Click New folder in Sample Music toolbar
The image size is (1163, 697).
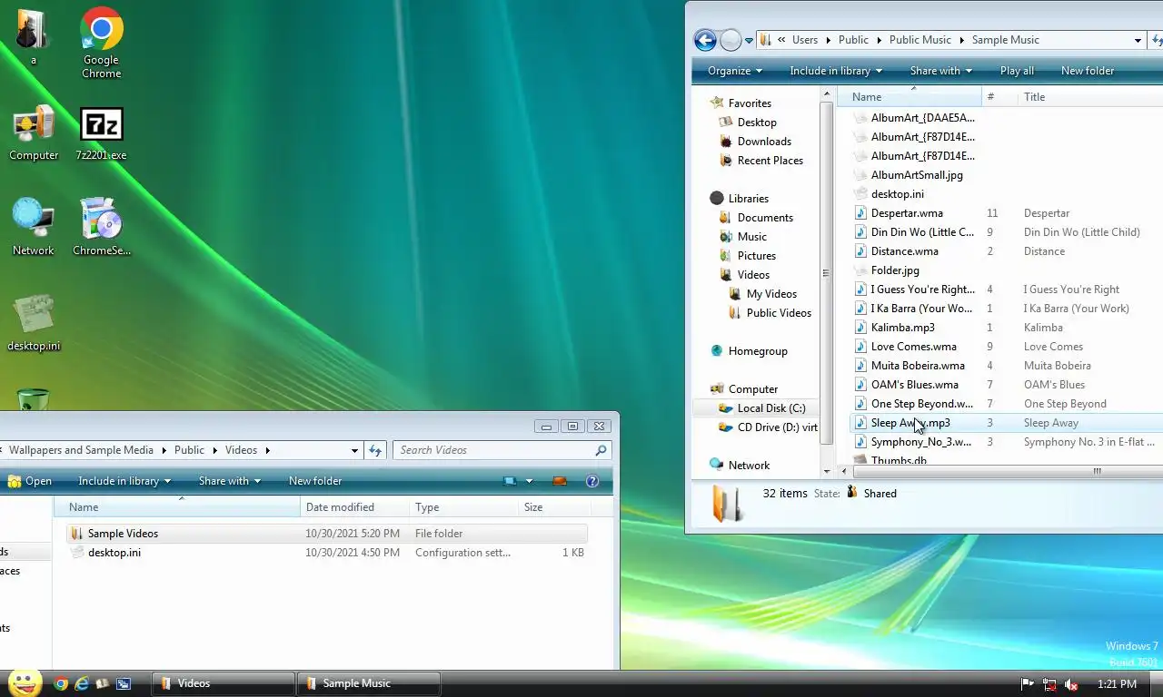(x=1088, y=71)
